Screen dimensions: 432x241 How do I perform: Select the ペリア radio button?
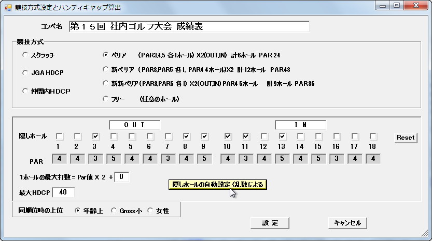pyautogui.click(x=105, y=55)
